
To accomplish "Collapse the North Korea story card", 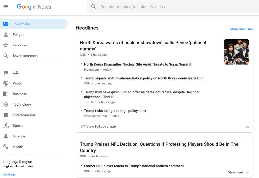I will tap(247, 127).
